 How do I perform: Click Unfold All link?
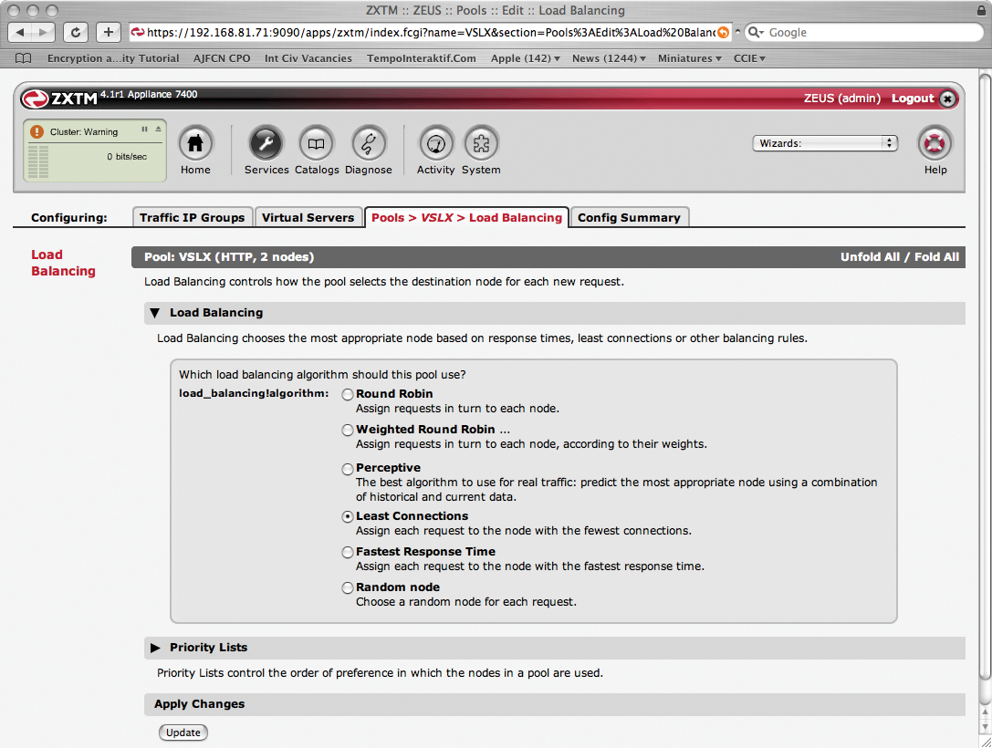(x=870, y=256)
